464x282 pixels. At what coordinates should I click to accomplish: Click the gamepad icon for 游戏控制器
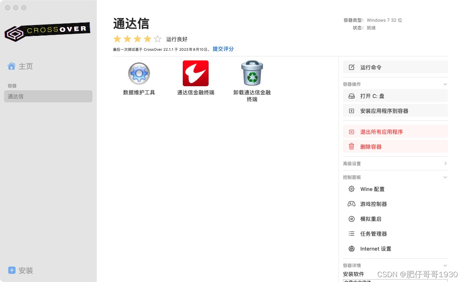(351, 204)
